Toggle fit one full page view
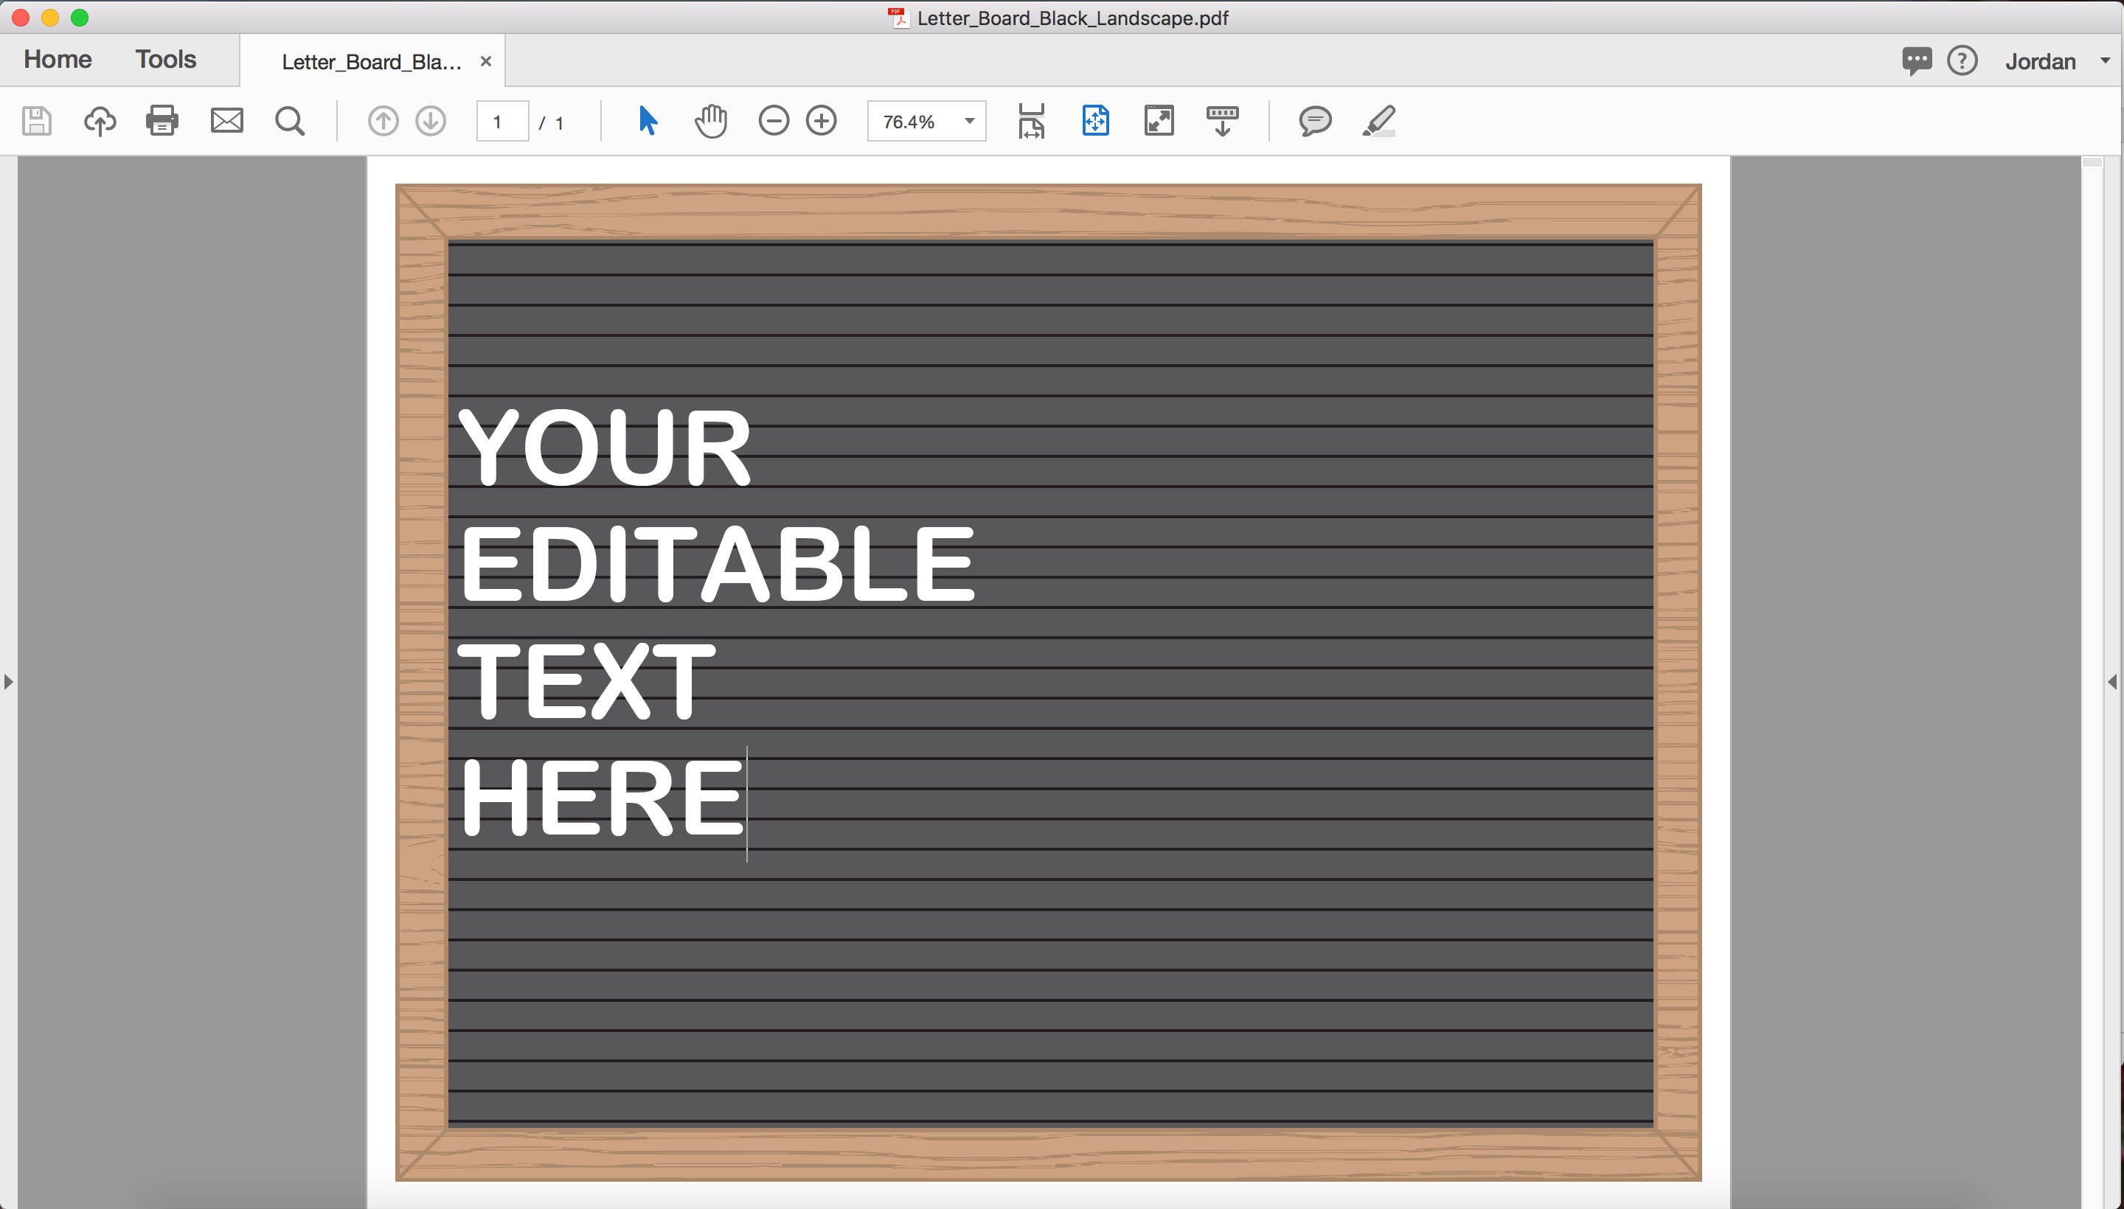Screen dimensions: 2124x1209 click(1094, 120)
